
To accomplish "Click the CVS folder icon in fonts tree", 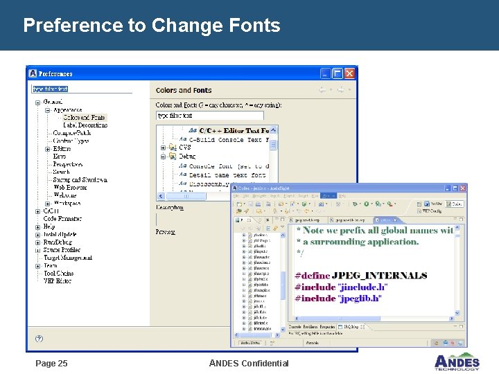I will 173,148.
